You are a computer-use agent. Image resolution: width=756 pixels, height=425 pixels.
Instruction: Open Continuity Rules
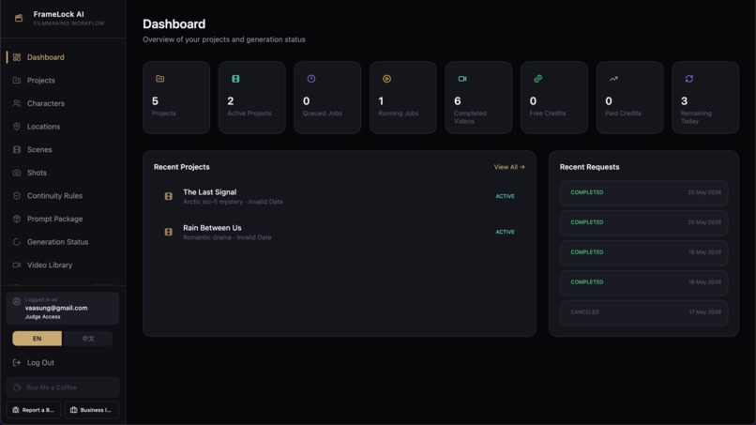(63, 196)
